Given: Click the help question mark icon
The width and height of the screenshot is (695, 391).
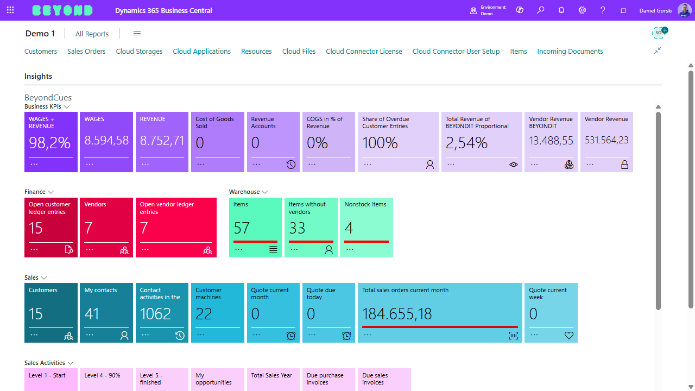Looking at the screenshot, I should pos(603,10).
